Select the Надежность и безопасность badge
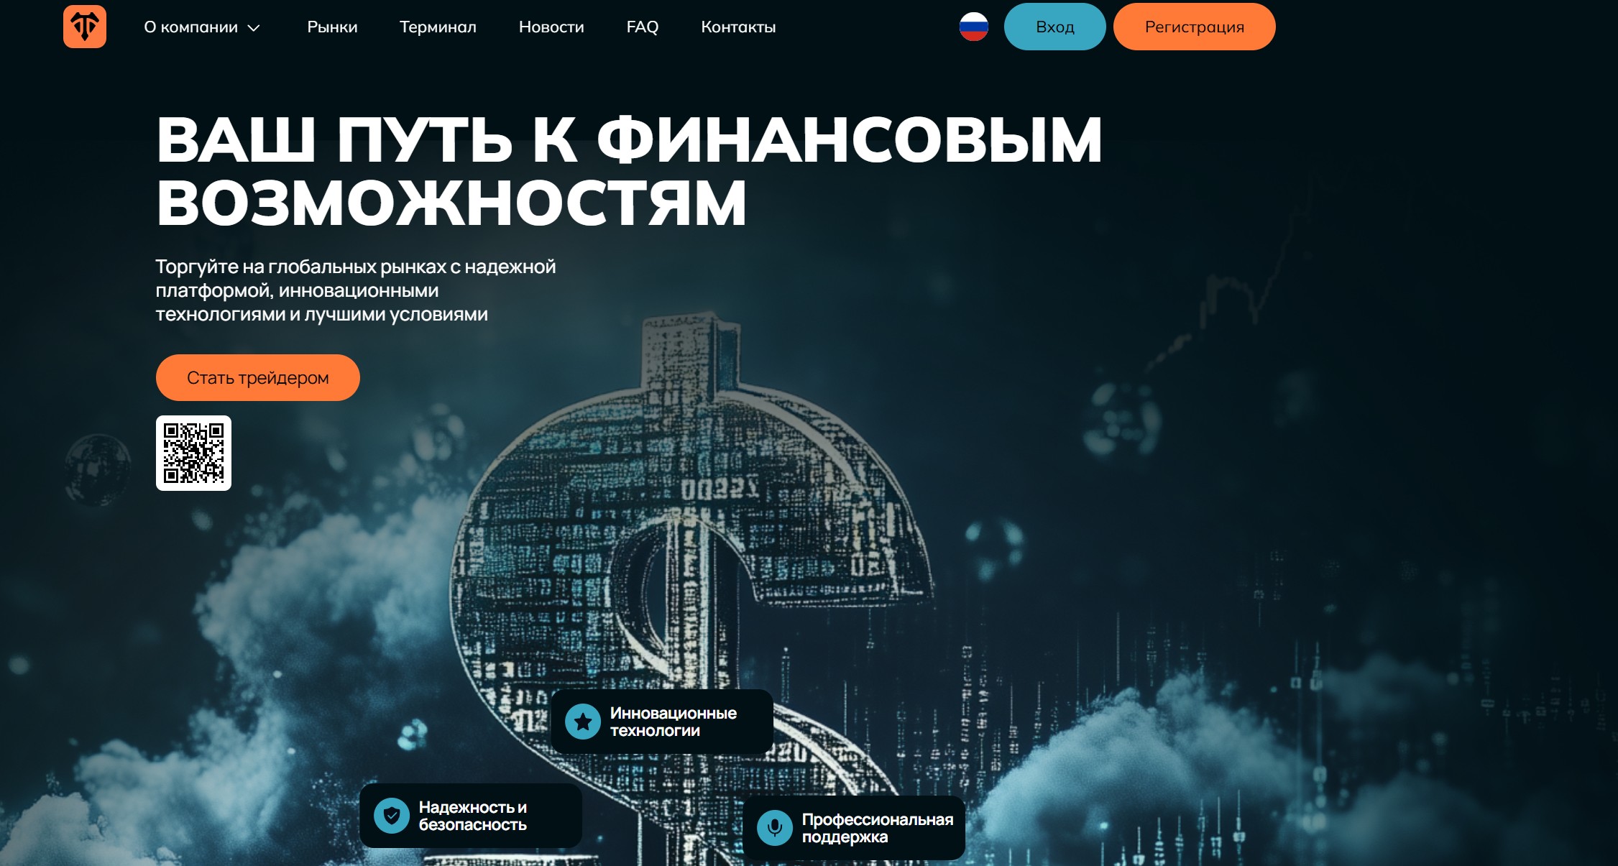1618x866 pixels. click(472, 816)
